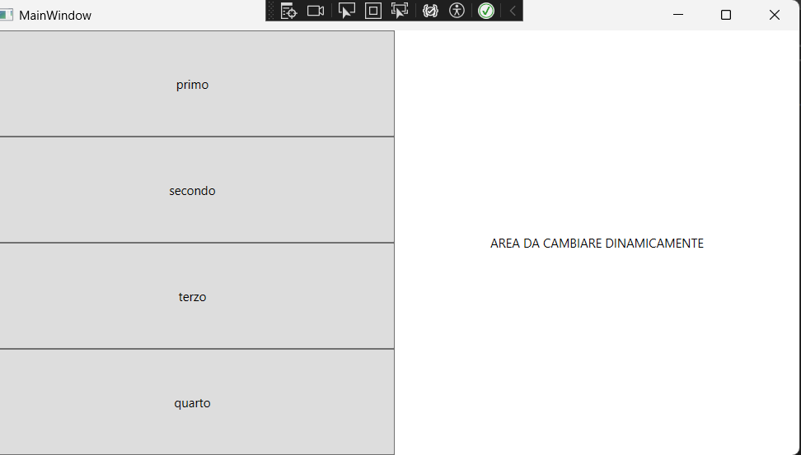The image size is (801, 455).
Task: Toggle Display Layout Adorners square icon
Action: click(373, 11)
